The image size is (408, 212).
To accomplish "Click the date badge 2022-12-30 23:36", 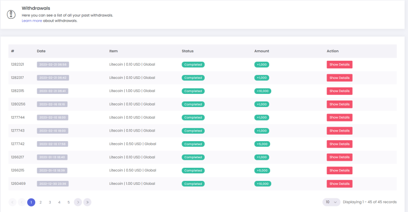I will (x=53, y=184).
